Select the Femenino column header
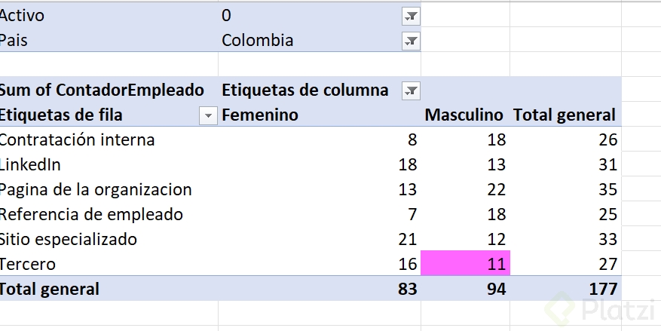The image size is (661, 331). (x=260, y=115)
